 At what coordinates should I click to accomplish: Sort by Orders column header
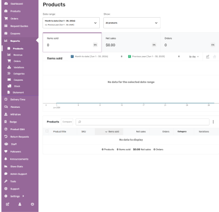pyautogui.click(x=161, y=131)
